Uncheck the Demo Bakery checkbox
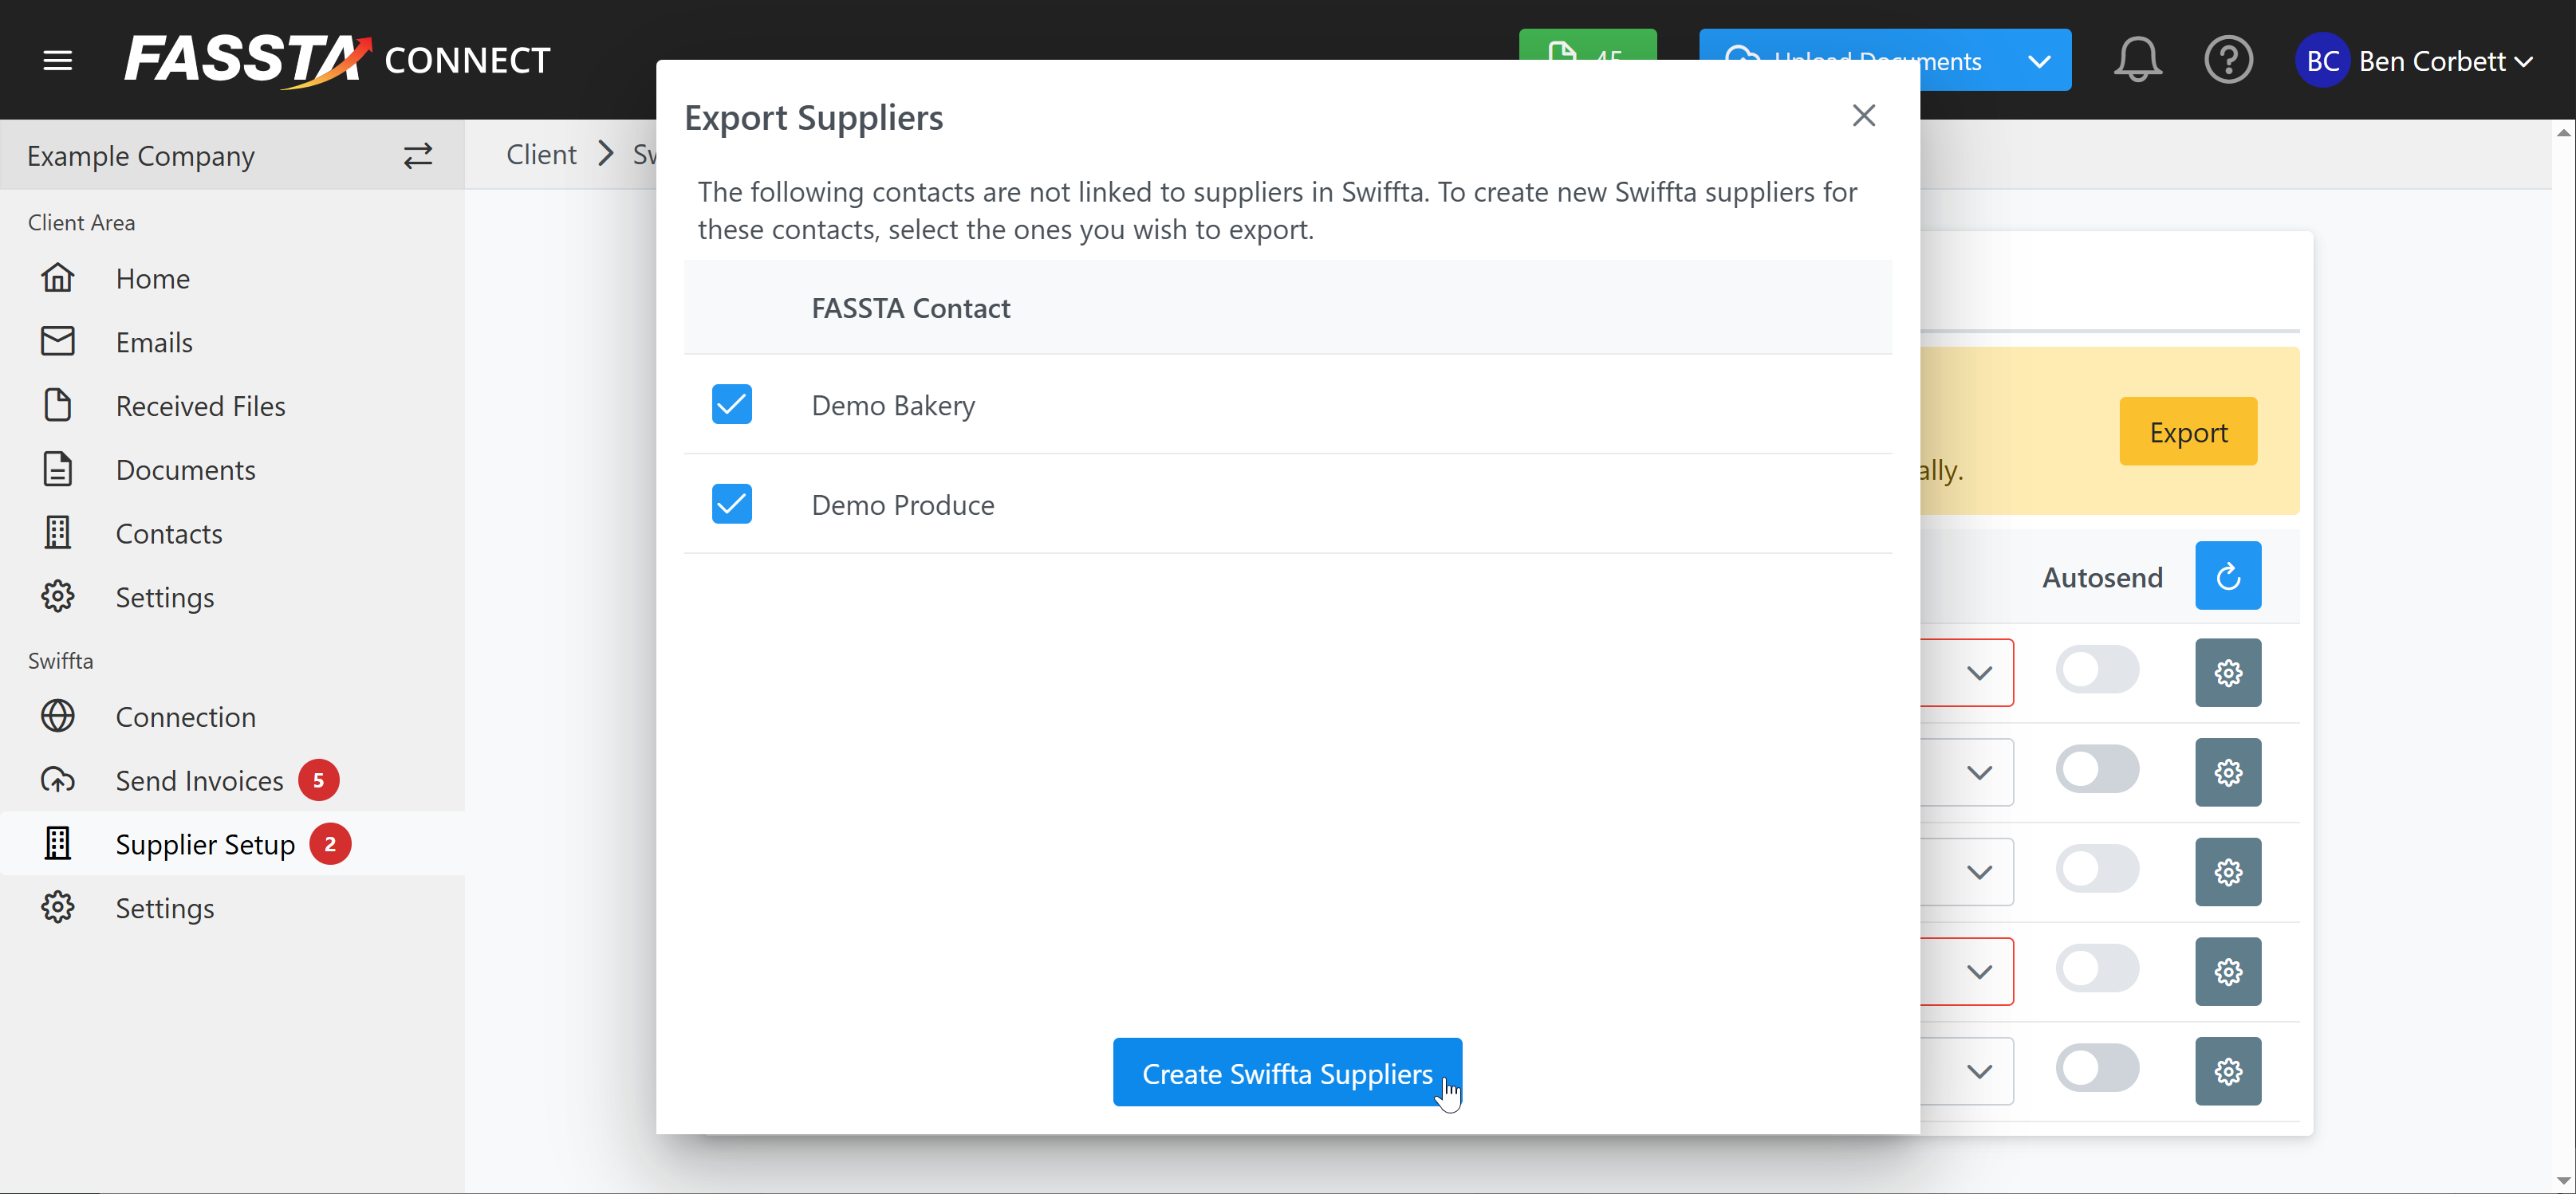 (x=731, y=405)
